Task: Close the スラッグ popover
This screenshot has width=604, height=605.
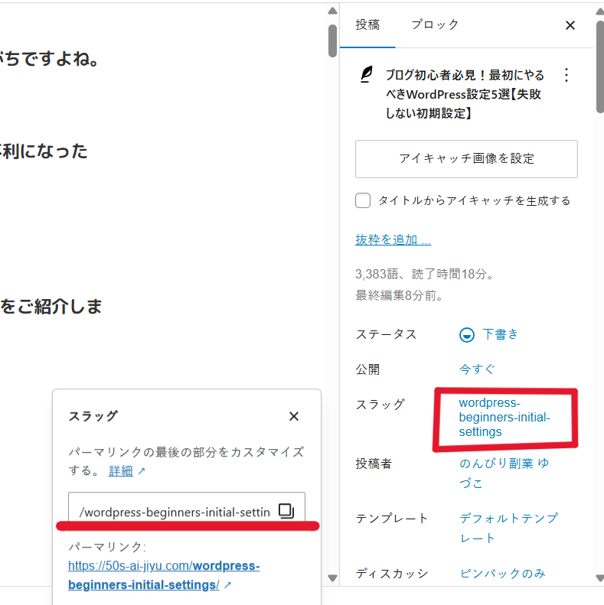Action: [294, 416]
